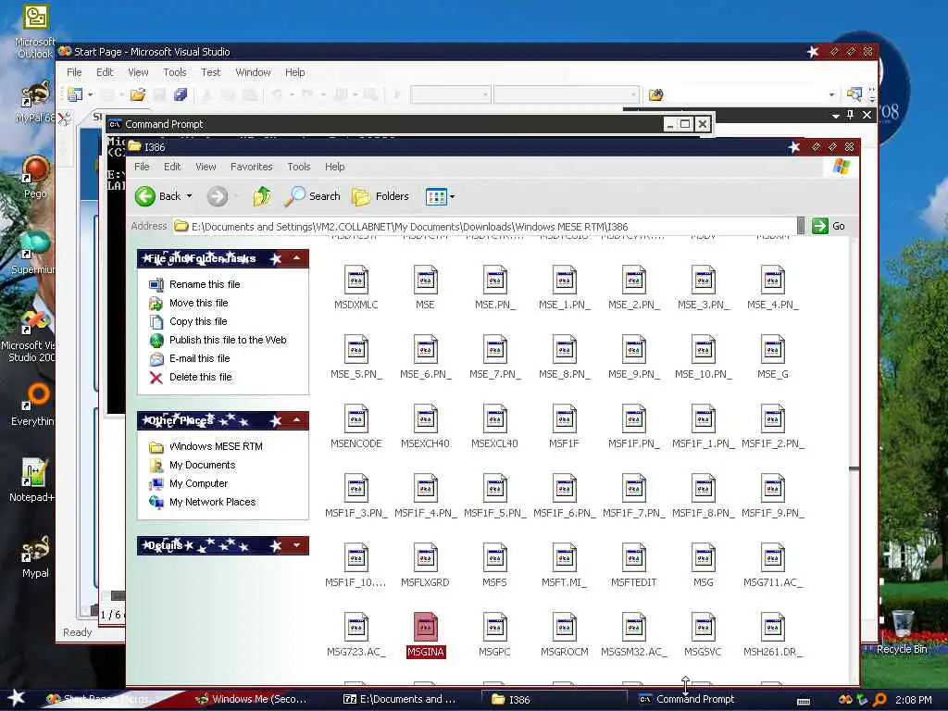Click Copy this file link
Screen dimensions: 948x711
tap(198, 321)
